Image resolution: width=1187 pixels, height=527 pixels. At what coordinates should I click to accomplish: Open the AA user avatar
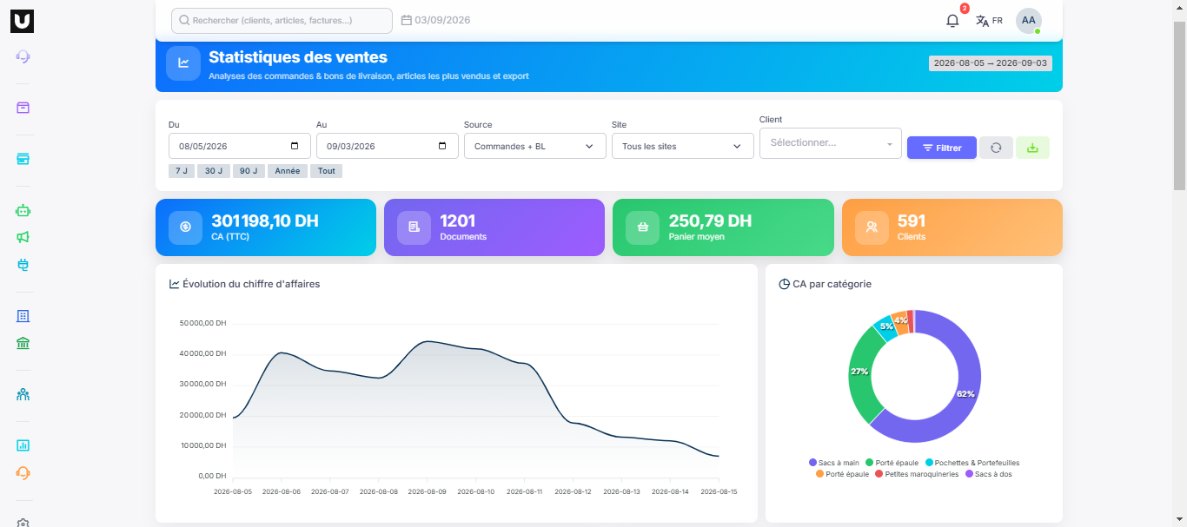(x=1029, y=21)
